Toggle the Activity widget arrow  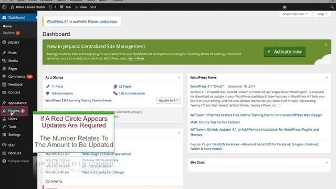[179, 133]
